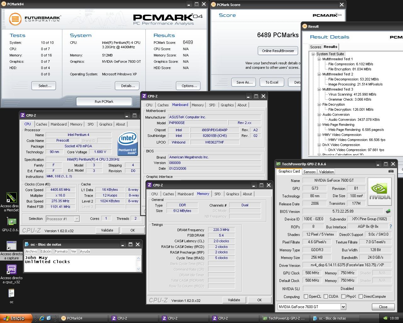Screen dimensions: 403x323
Task: Collapse the File Decryption tree node
Action: coord(319,104)
